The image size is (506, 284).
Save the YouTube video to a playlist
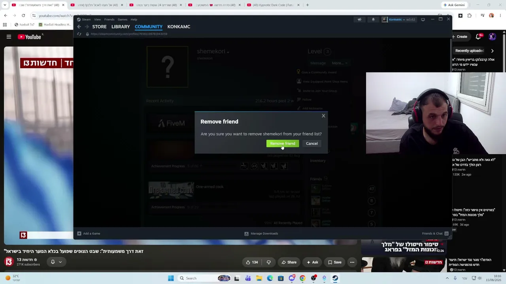pyautogui.click(x=334, y=262)
